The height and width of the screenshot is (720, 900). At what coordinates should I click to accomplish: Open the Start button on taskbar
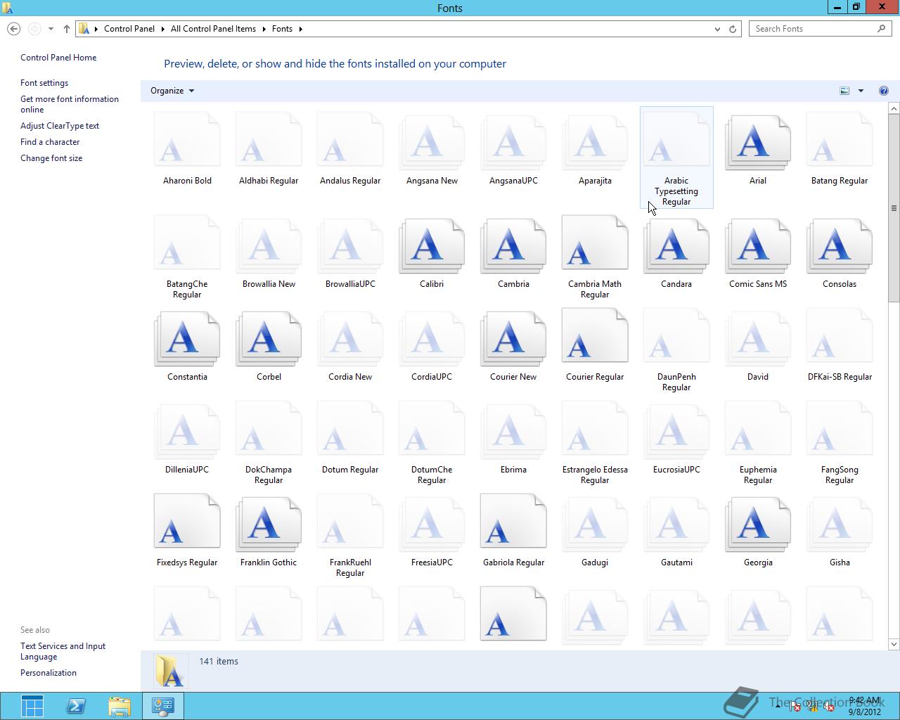(x=32, y=706)
